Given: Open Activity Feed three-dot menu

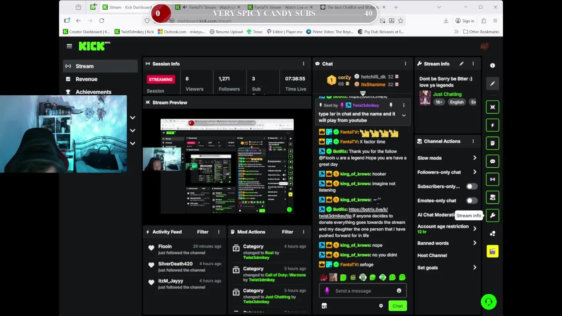Looking at the screenshot, I should [219, 232].
